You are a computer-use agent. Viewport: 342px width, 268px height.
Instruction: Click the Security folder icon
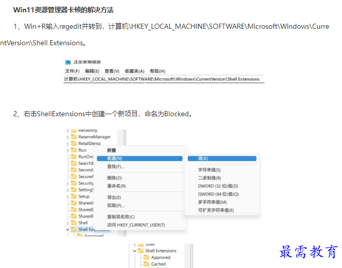coord(74,183)
